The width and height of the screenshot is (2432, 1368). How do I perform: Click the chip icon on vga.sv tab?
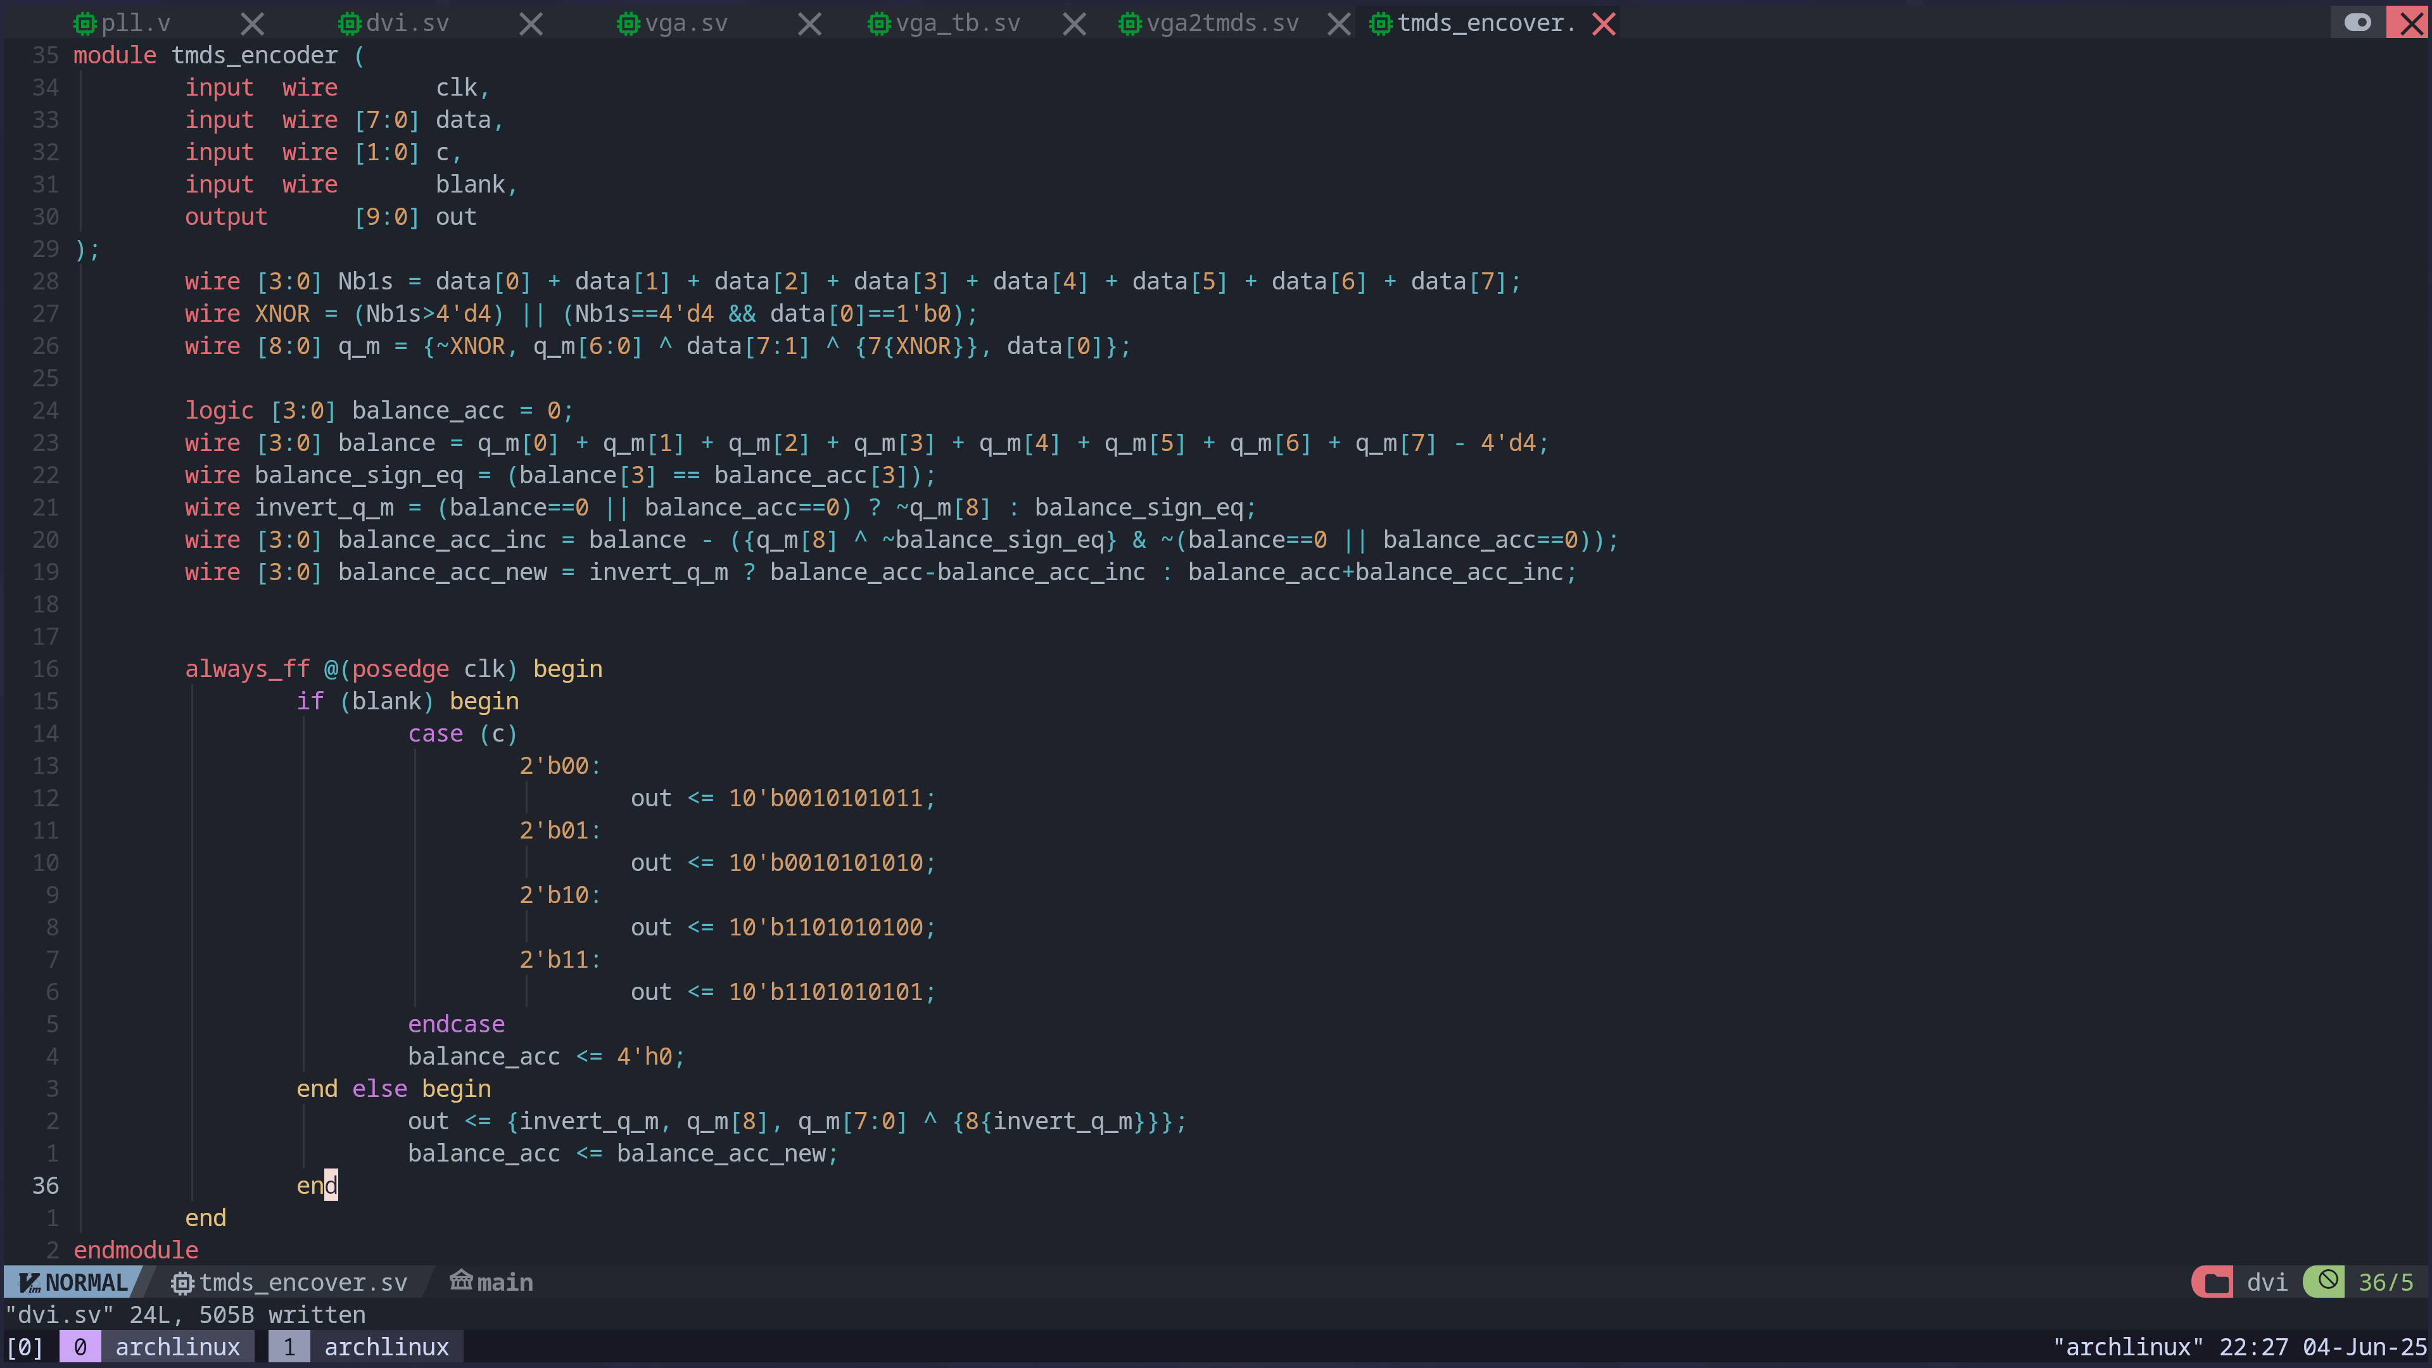pyautogui.click(x=629, y=23)
